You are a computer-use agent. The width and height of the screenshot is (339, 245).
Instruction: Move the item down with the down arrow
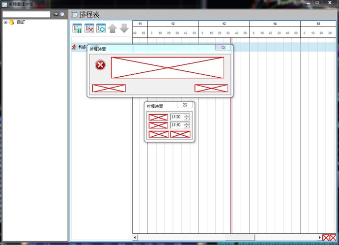(124, 29)
